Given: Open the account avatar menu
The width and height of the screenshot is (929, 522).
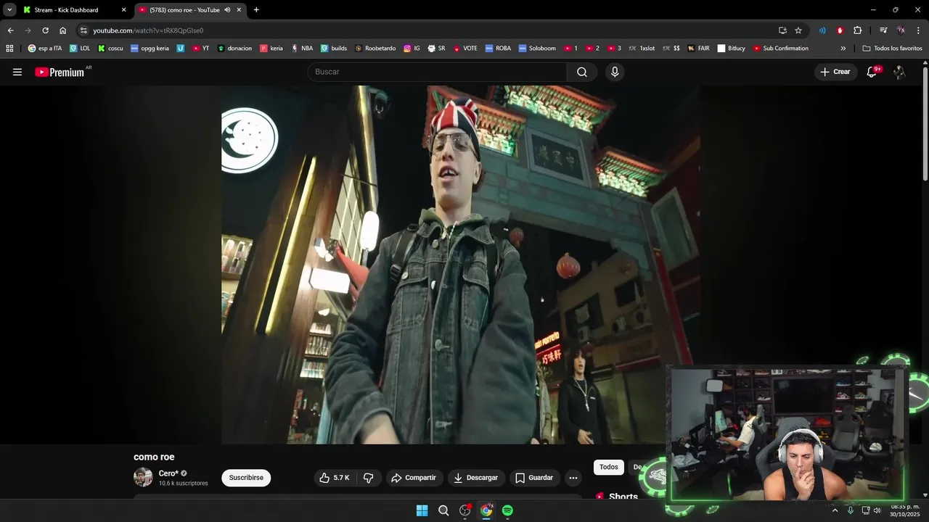Looking at the screenshot, I should tap(899, 72).
